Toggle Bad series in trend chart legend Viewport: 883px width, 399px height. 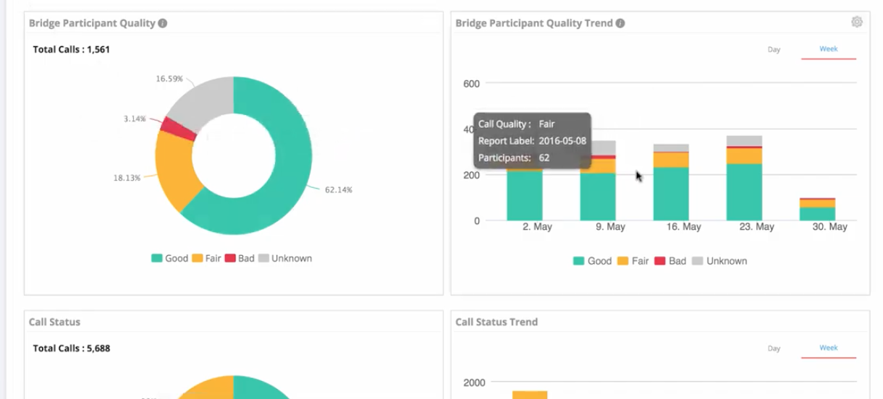pyautogui.click(x=670, y=261)
